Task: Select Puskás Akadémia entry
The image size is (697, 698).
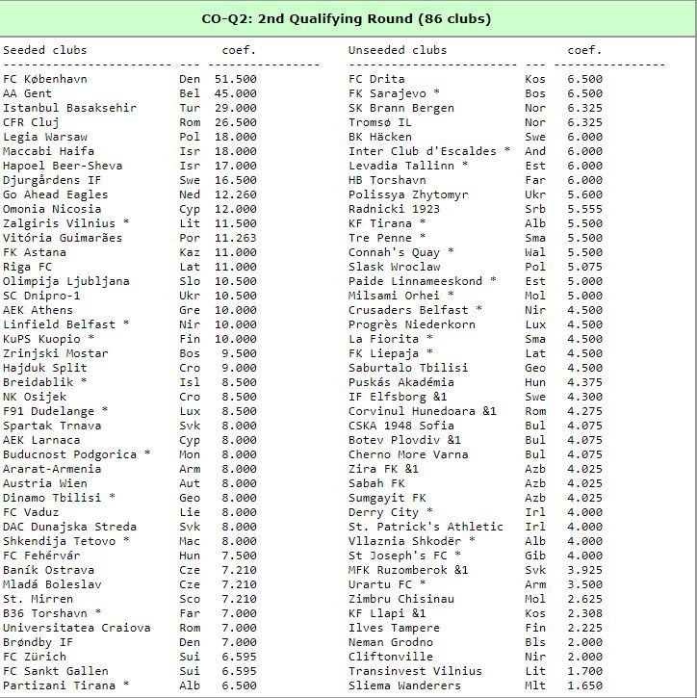Action: 401,382
